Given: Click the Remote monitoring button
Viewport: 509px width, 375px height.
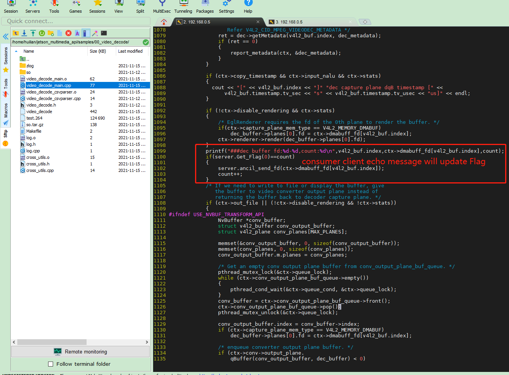Looking at the screenshot, I should pos(80,352).
